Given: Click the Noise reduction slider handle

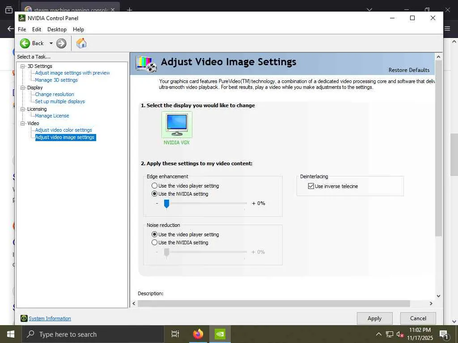Looking at the screenshot, I should [x=166, y=253].
